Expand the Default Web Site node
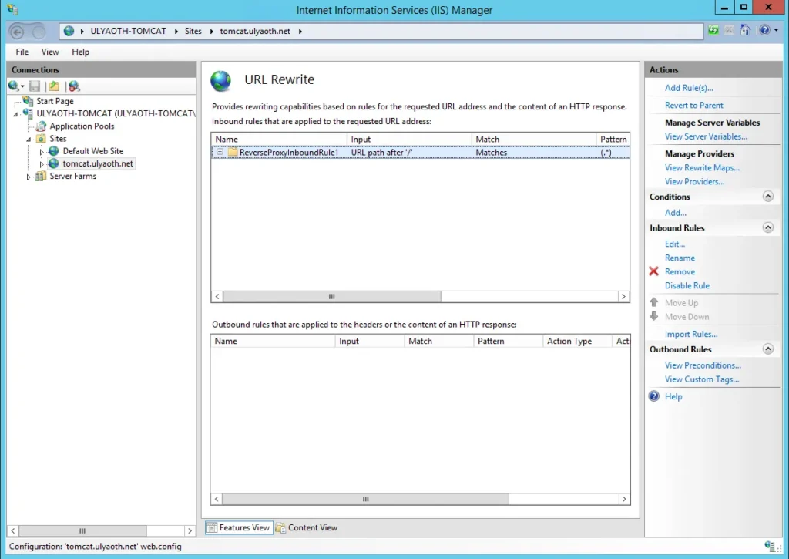Viewport: 789px width, 559px height. (x=42, y=152)
